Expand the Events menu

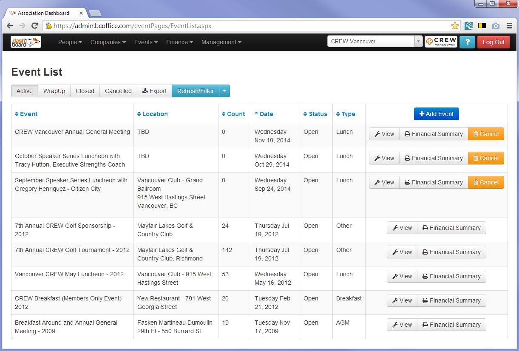146,42
